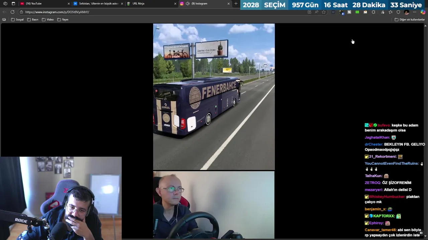Click chat username JaghataiKhan

[x=377, y=137]
